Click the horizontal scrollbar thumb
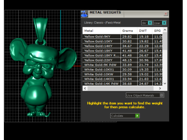 120,88
